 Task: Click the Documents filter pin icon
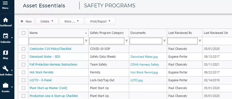(x=164, y=41)
